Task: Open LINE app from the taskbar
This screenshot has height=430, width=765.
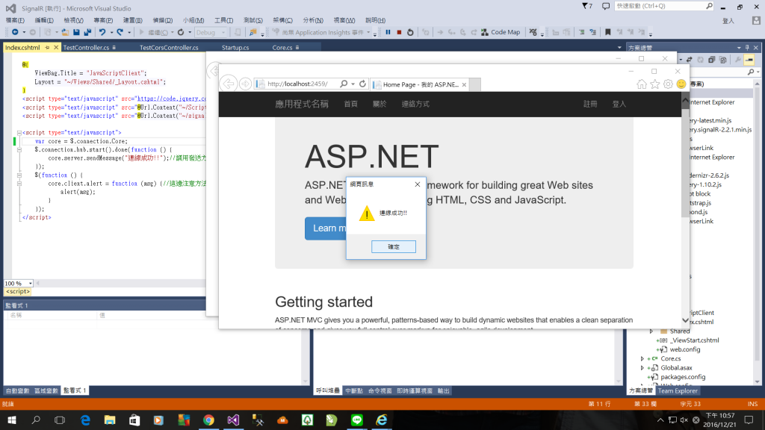Action: [356, 420]
